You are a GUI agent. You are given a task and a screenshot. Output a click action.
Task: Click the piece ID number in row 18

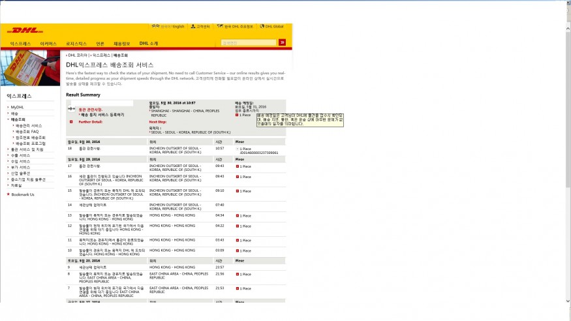click(259, 153)
